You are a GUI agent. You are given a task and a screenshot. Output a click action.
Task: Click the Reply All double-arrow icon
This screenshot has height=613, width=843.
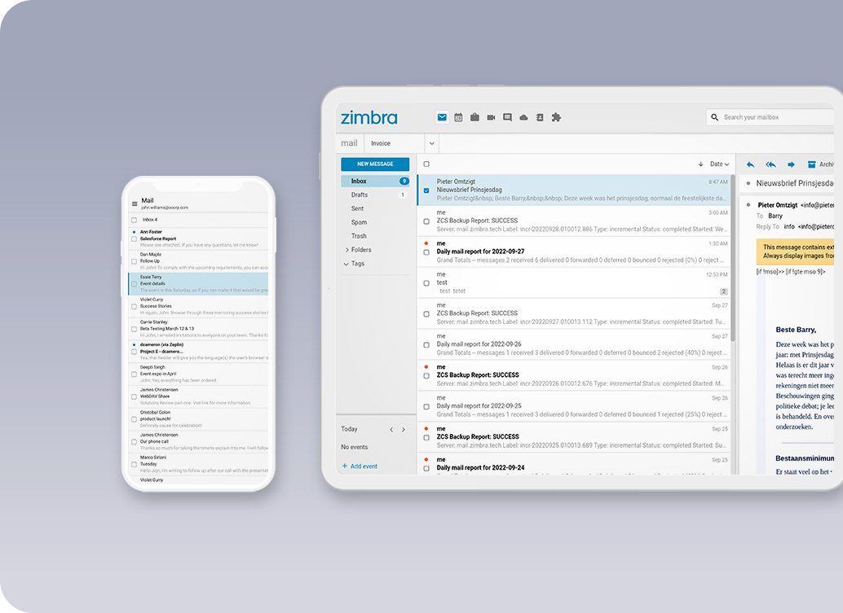click(x=771, y=164)
